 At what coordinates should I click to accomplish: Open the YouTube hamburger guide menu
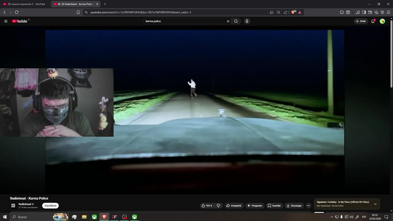(x=6, y=21)
